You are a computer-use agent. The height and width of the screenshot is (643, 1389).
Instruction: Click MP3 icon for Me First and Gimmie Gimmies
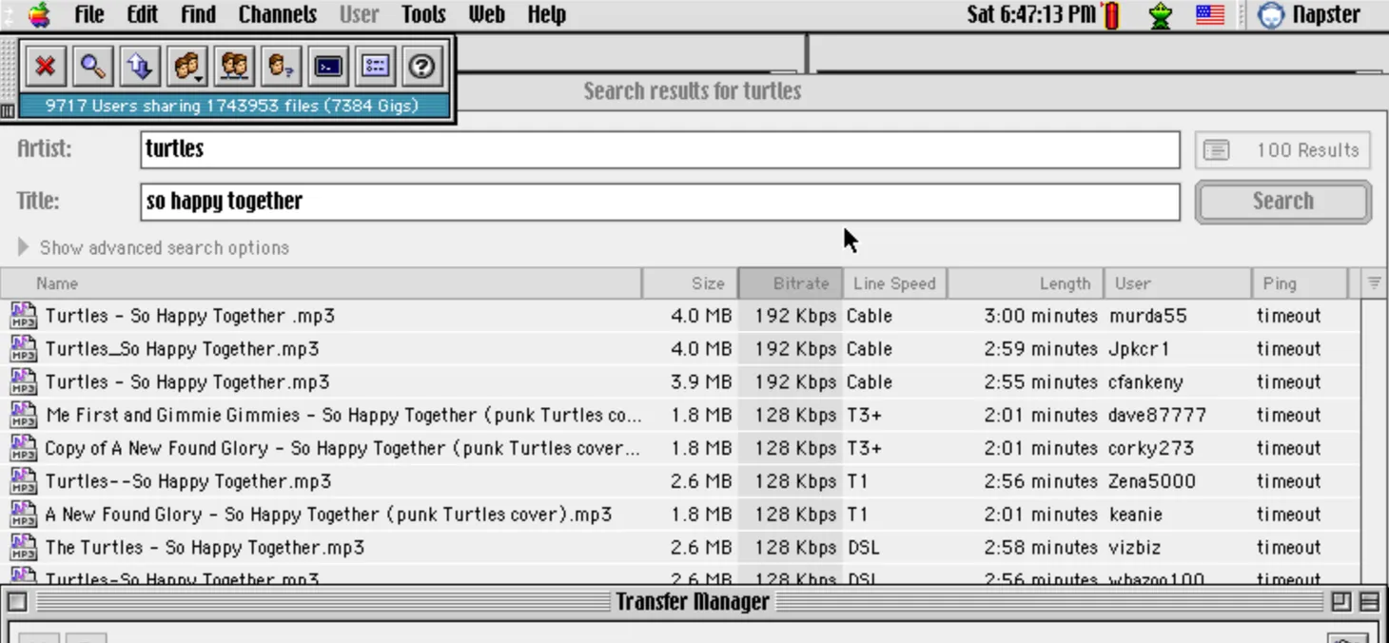pyautogui.click(x=24, y=415)
